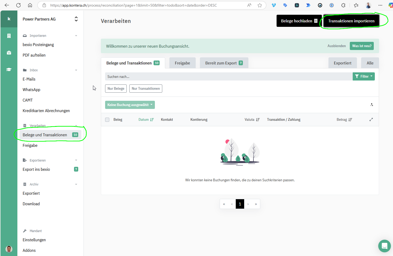Open the briefcase icon in left rail
Image resolution: width=393 pixels, height=256 pixels.
coord(9,53)
